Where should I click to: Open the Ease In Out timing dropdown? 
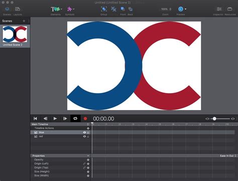tap(228, 155)
